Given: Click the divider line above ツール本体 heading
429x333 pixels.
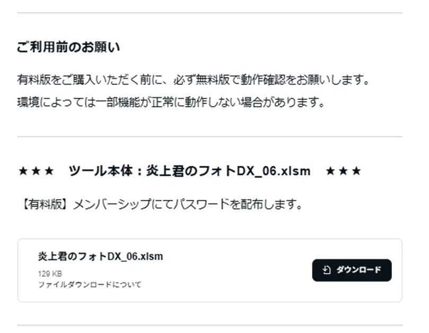Looking at the screenshot, I should tap(210, 136).
